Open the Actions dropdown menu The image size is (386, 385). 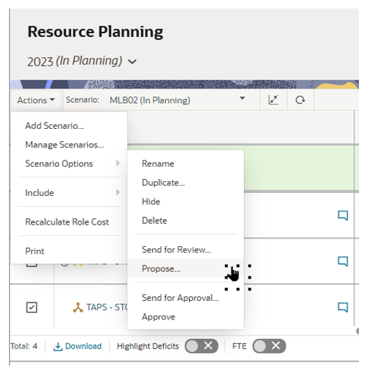pos(36,100)
